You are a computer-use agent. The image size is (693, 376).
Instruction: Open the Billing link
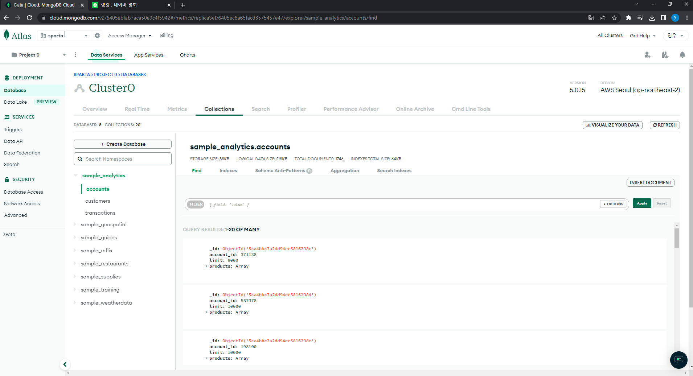[167, 36]
